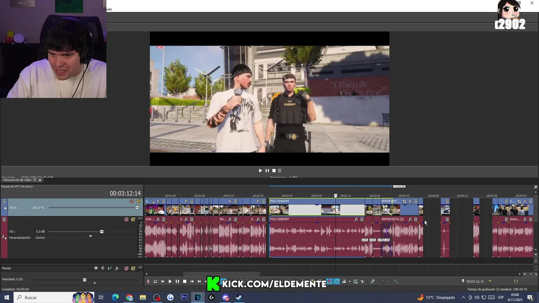Click the timeline zoom tool magnifier
Image resolution: width=539 pixels, height=303 pixels.
pyautogui.click(x=536, y=274)
